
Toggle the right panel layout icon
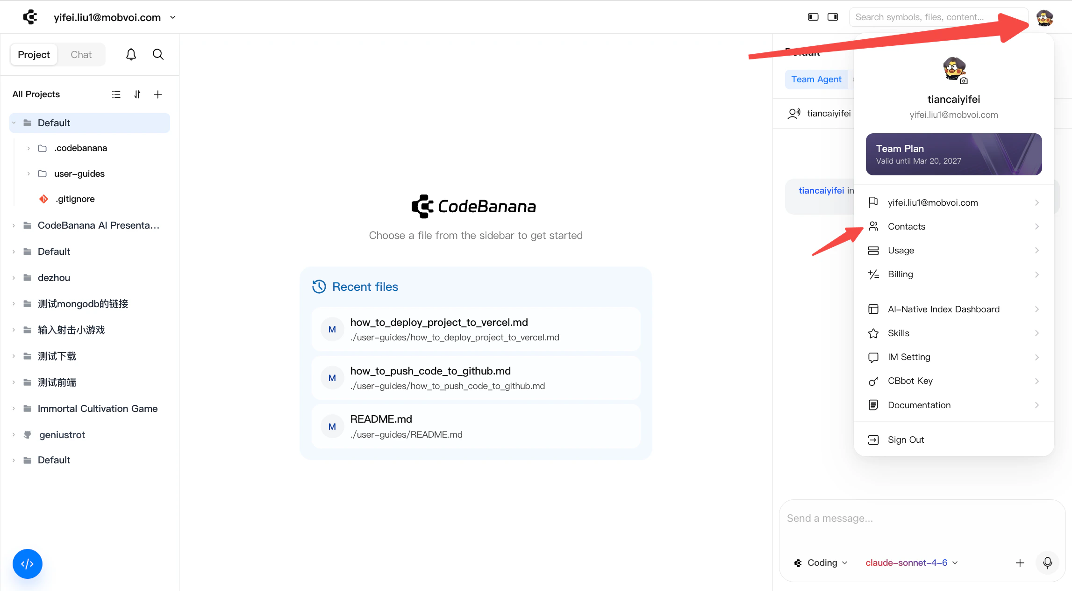pos(833,17)
